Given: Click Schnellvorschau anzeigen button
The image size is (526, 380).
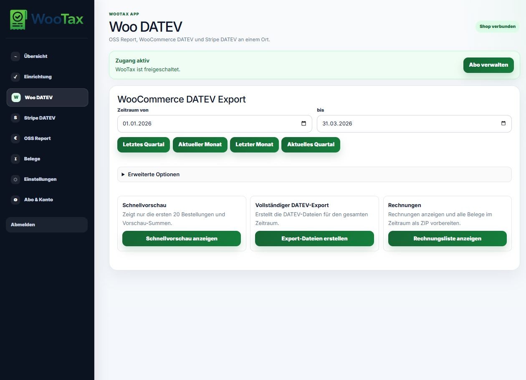Looking at the screenshot, I should click(182, 239).
